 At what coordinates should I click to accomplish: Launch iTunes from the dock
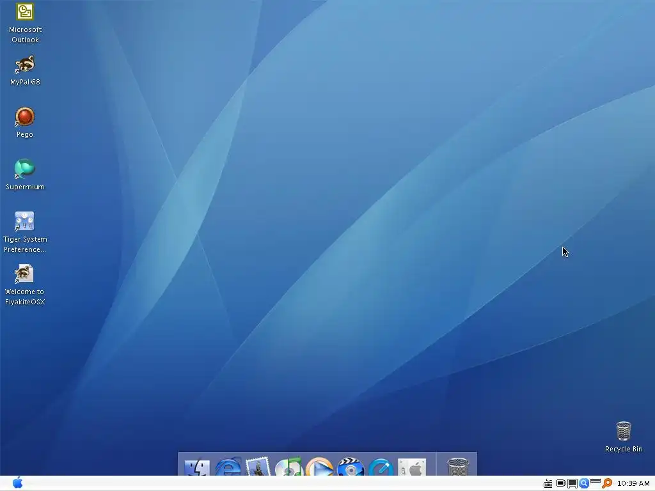[288, 467]
